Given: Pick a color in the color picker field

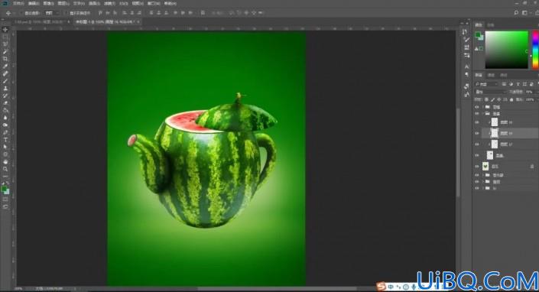Looking at the screenshot, I should [506, 50].
